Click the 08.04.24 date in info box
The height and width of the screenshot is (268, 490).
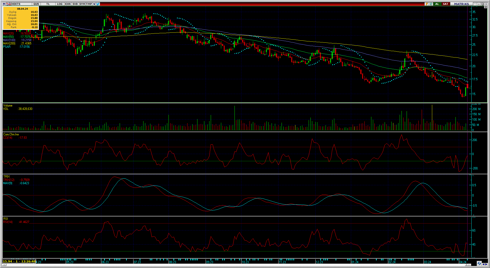tap(23, 9)
